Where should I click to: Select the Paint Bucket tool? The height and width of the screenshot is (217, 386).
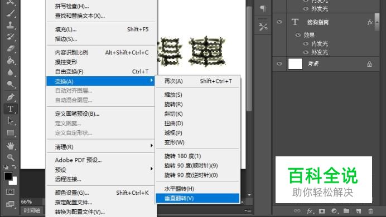(10, 61)
